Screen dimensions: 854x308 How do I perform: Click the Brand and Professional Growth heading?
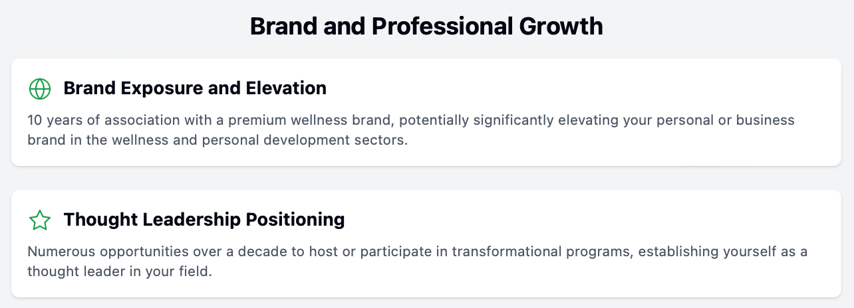426,27
